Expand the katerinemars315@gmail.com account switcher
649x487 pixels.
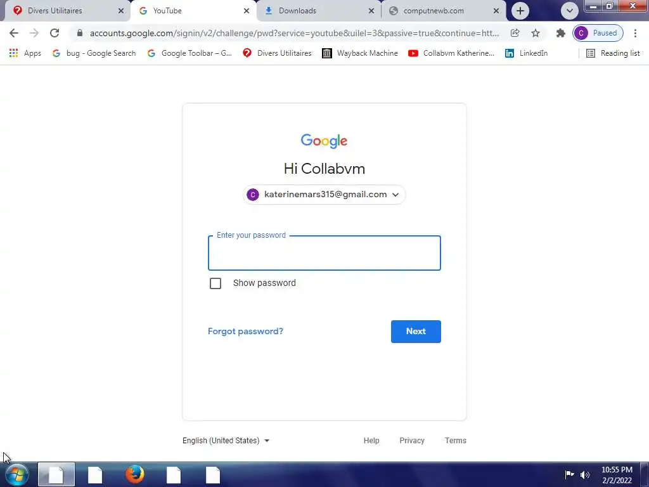pos(324,195)
